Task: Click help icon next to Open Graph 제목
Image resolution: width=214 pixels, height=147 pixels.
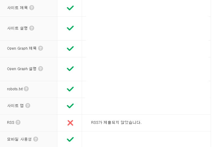Action: coord(41,48)
